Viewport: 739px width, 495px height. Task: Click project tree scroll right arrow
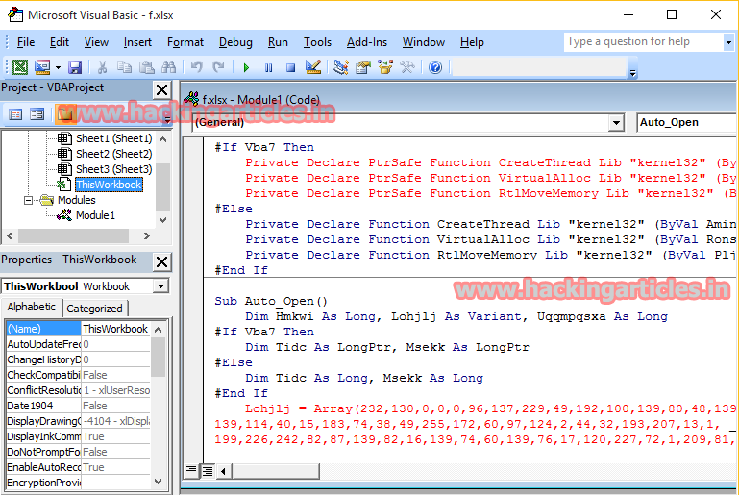tap(147, 235)
